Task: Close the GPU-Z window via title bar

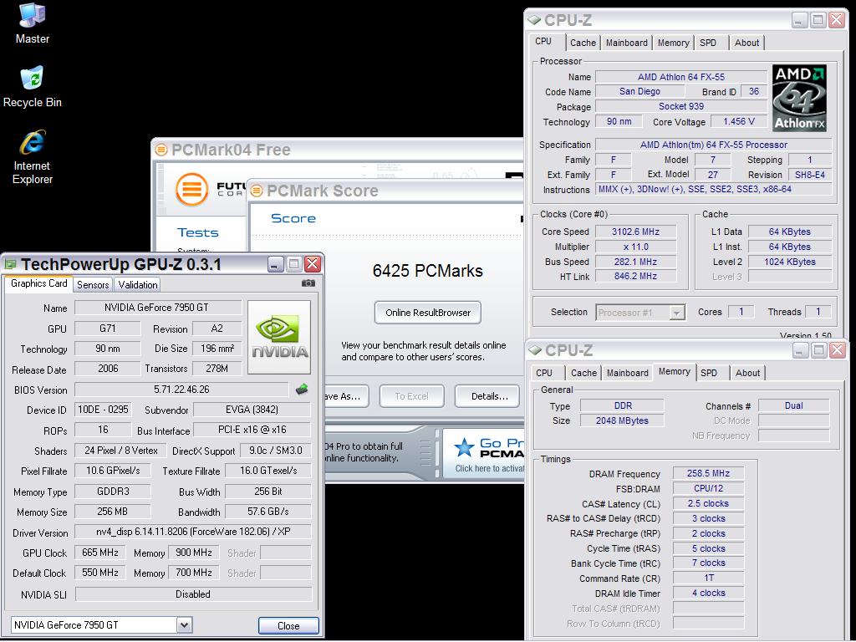Action: (x=313, y=264)
